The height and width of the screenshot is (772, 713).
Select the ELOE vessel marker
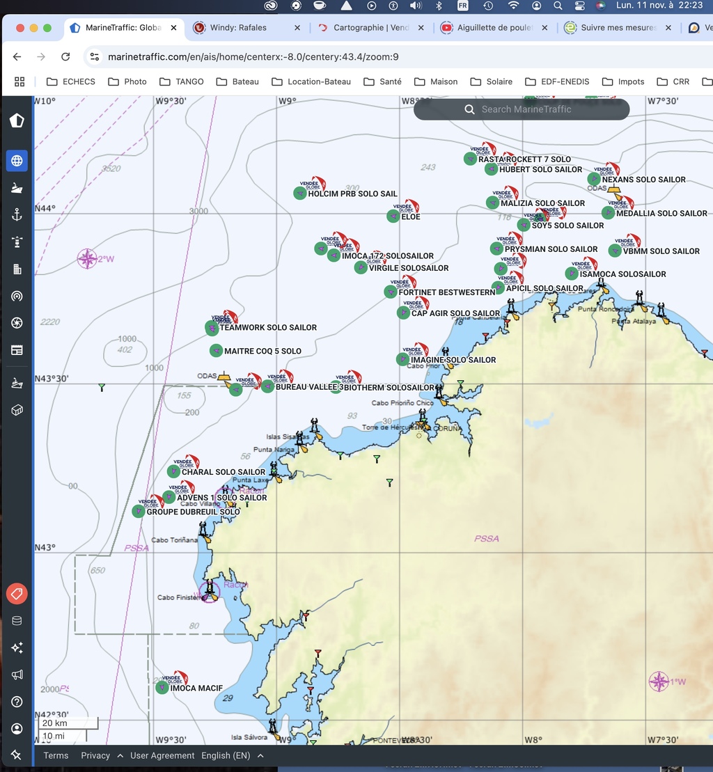coord(393,216)
